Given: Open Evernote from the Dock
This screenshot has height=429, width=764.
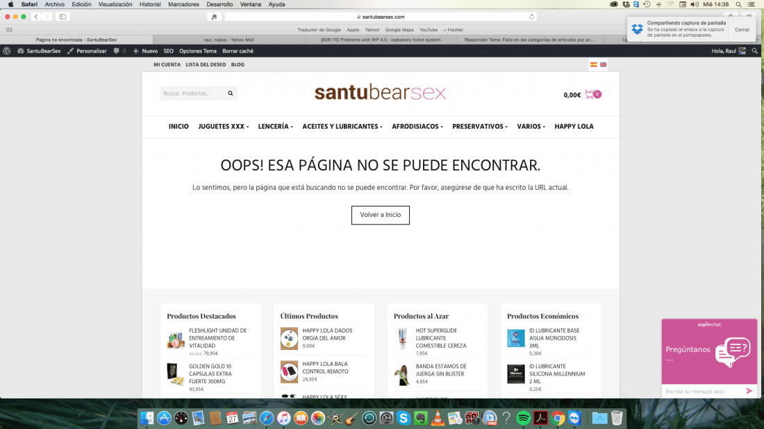Looking at the screenshot, I should (x=420, y=418).
